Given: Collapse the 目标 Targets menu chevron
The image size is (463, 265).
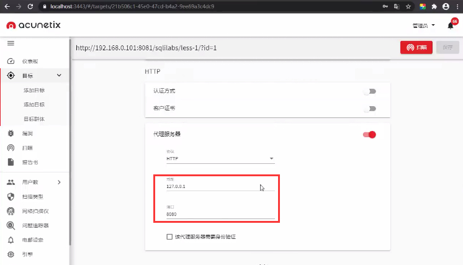Looking at the screenshot, I should pos(59,76).
